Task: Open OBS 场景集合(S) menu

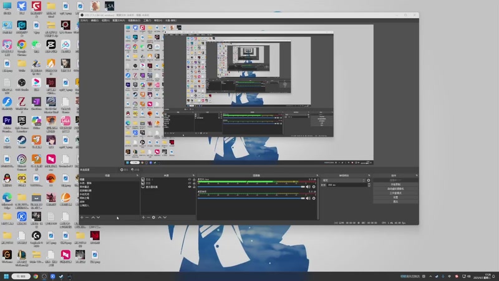Action: [x=134, y=21]
